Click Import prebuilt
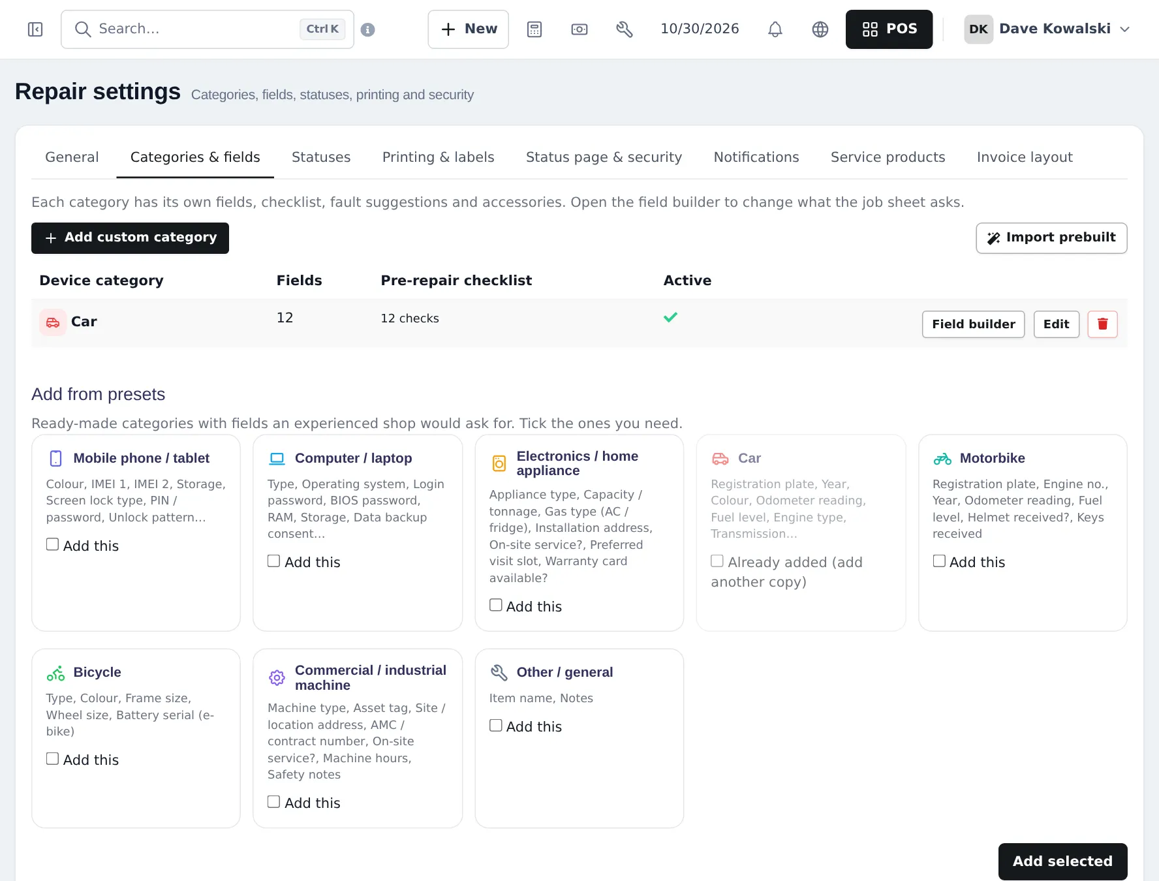The width and height of the screenshot is (1159, 881). point(1051,238)
